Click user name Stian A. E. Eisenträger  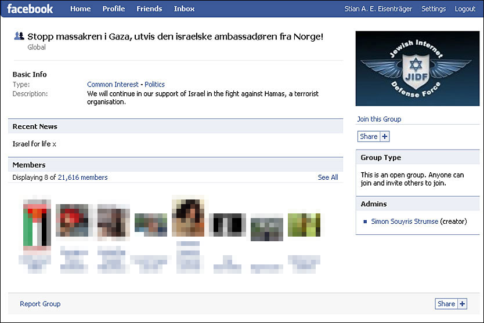[x=377, y=9]
